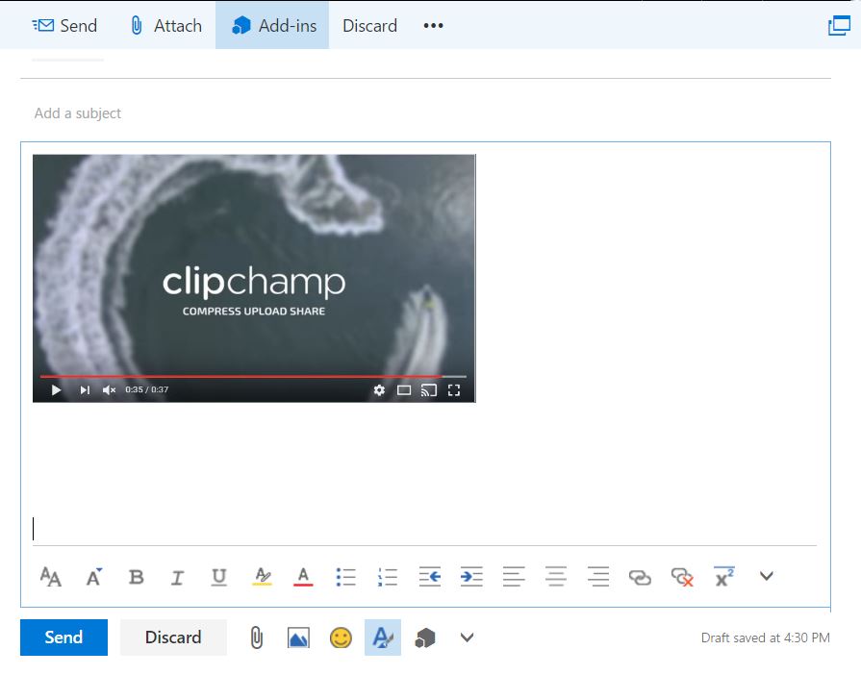Open add-ins from bottom bar
The image size is (861, 675).
[x=425, y=637]
